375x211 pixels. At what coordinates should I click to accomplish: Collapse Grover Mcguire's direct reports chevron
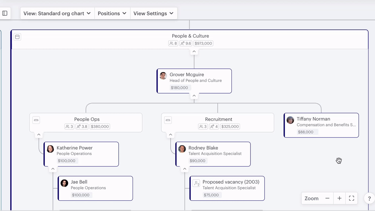coord(194,96)
